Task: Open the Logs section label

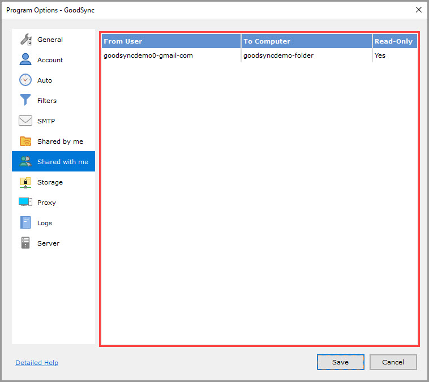Action: point(45,223)
